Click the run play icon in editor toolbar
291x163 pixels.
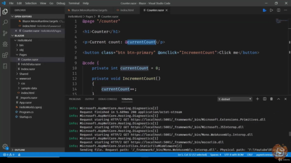tap(271, 10)
